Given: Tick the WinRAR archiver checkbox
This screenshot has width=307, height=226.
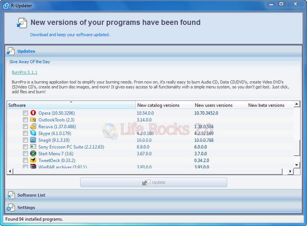Looking at the screenshot, I should coord(25,167).
